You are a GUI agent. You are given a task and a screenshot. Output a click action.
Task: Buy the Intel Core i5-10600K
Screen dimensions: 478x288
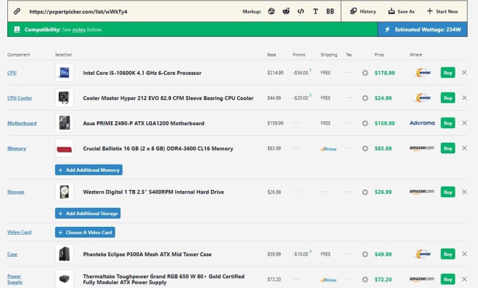(x=448, y=73)
